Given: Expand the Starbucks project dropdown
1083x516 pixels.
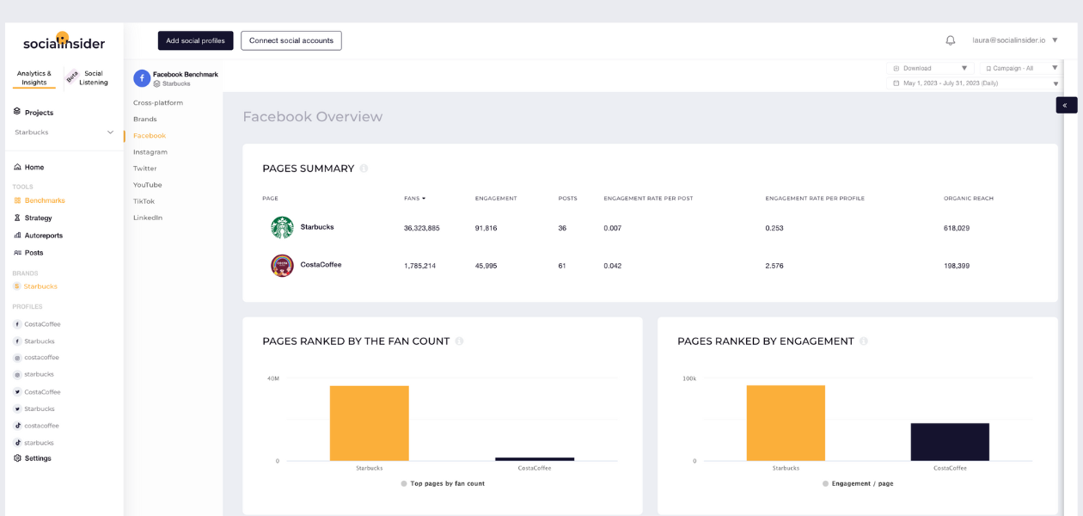Looking at the screenshot, I should pyautogui.click(x=110, y=132).
